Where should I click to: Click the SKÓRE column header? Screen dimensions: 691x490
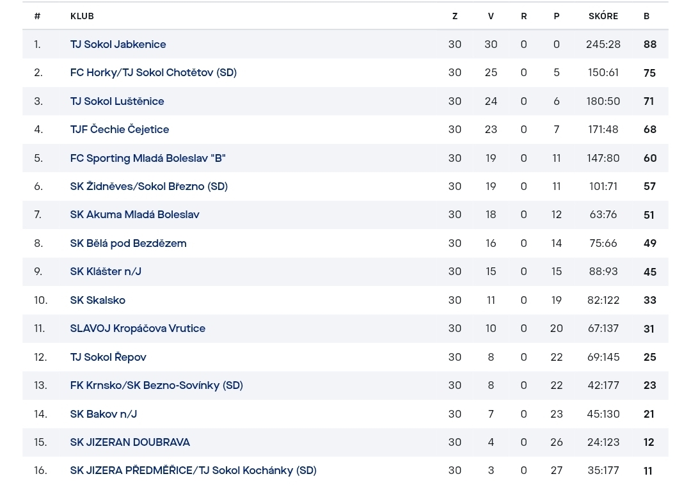pos(603,16)
